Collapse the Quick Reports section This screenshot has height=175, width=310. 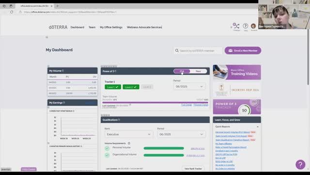257,127
